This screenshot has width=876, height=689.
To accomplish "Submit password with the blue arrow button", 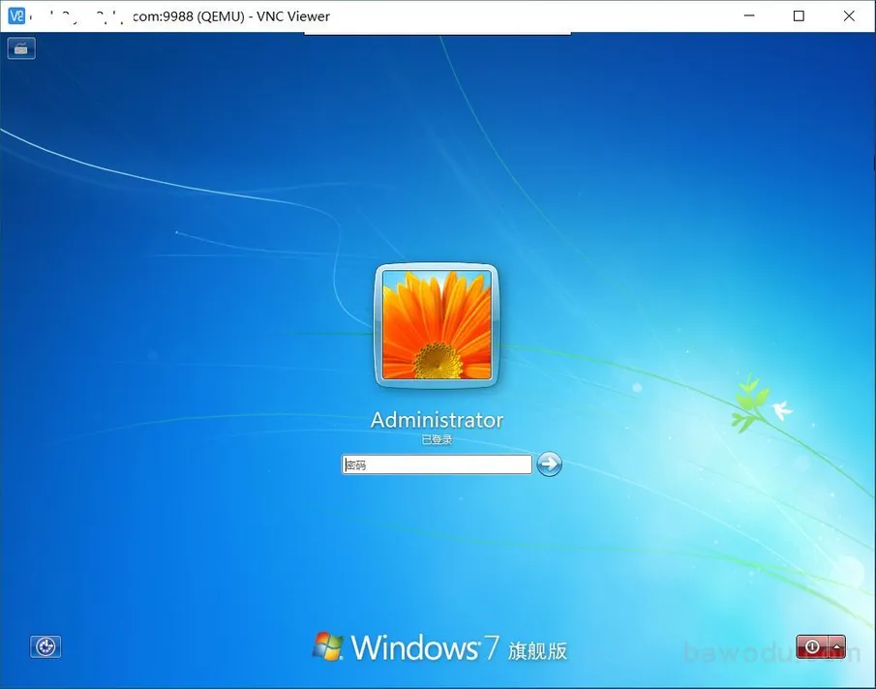I will point(549,464).
